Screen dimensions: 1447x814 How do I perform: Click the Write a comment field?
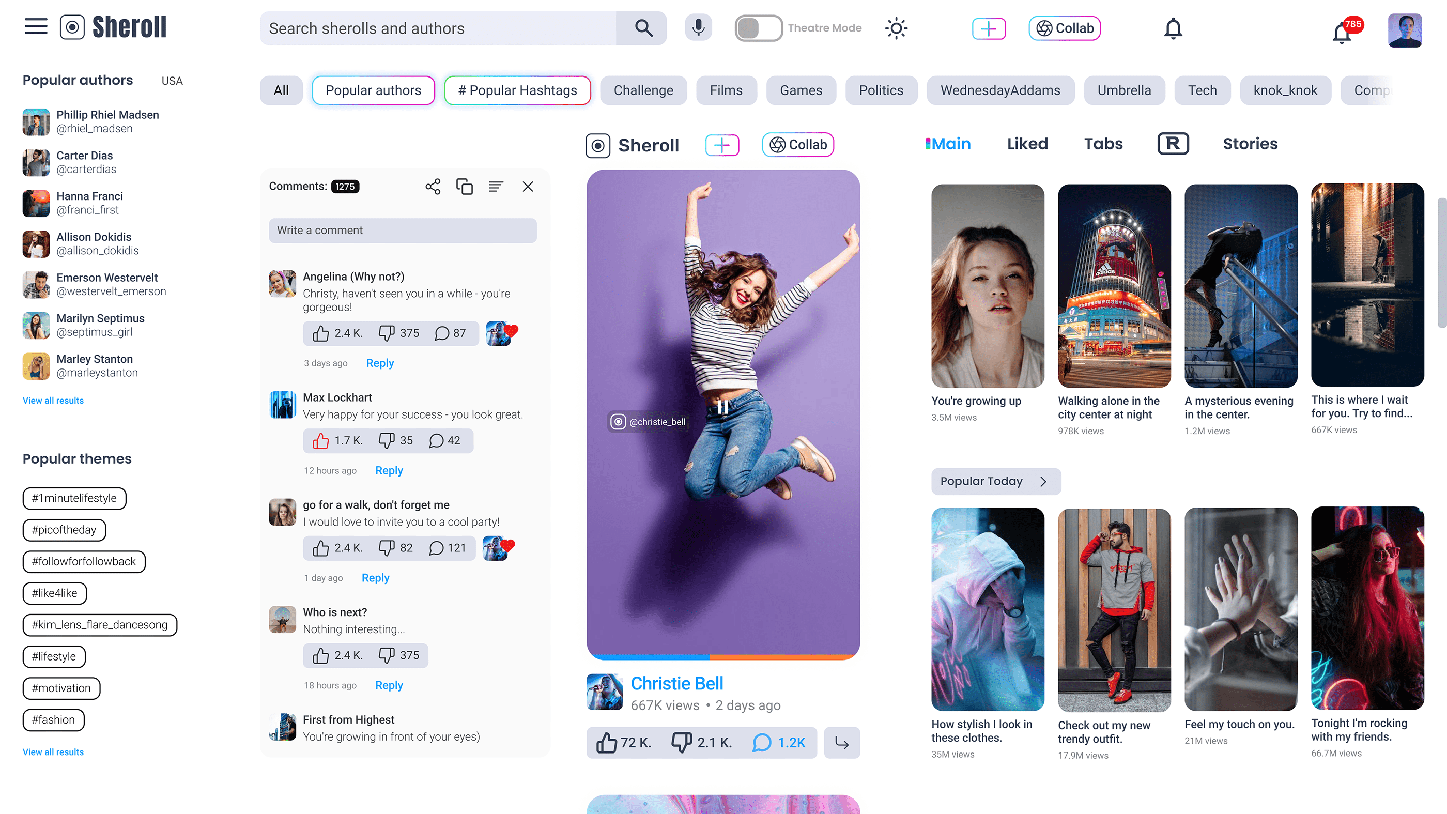pyautogui.click(x=402, y=231)
